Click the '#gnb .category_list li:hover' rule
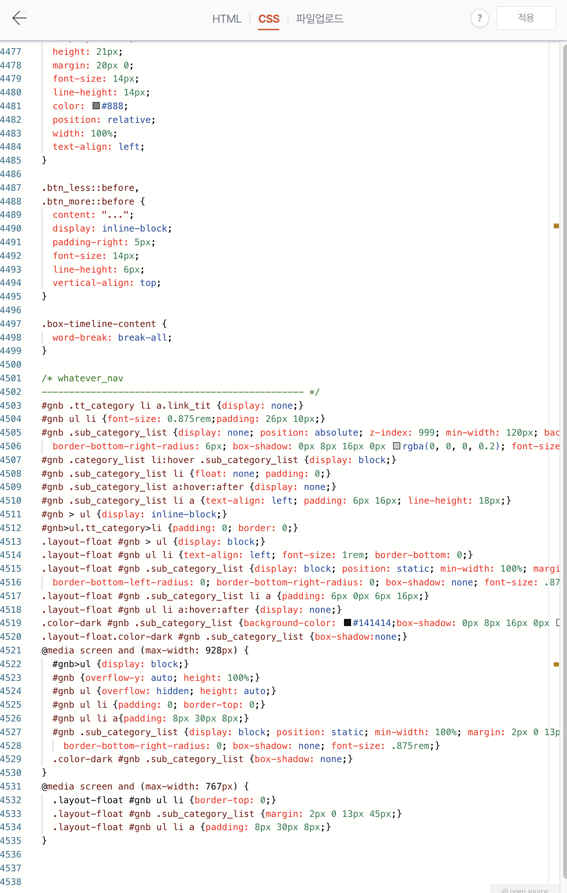 point(219,460)
